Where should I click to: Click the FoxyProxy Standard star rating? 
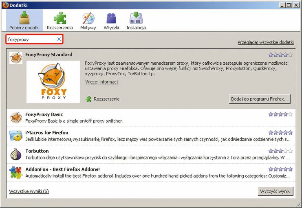pyautogui.click(x=280, y=55)
